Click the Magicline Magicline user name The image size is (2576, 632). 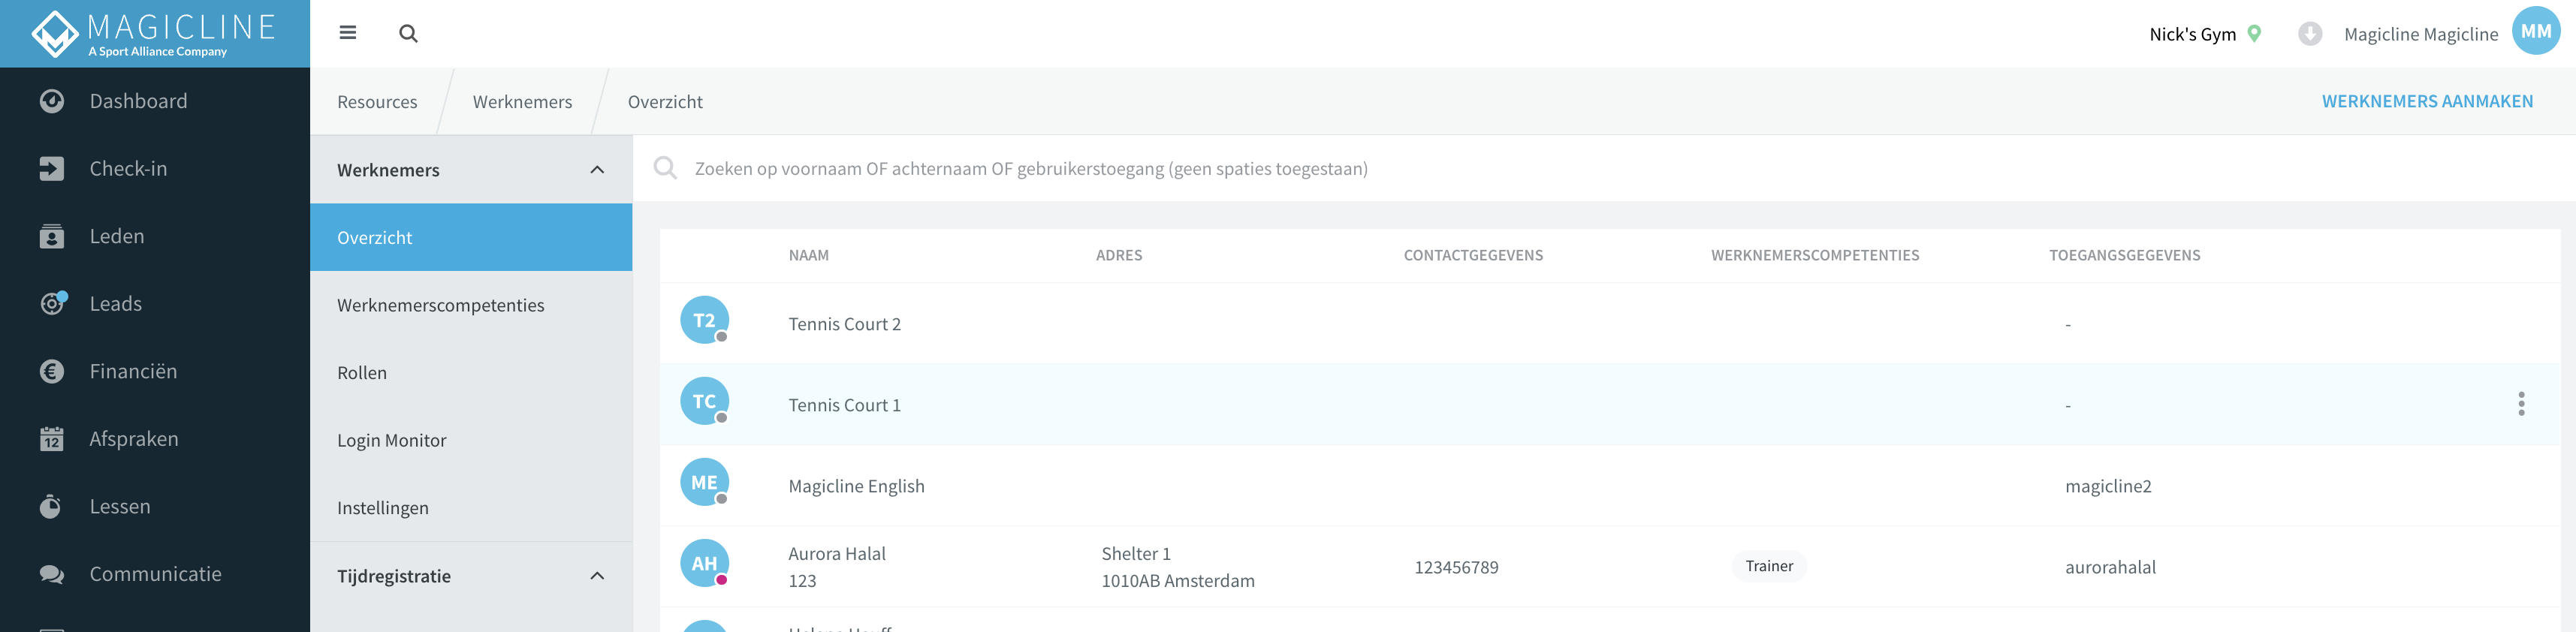[2421, 34]
